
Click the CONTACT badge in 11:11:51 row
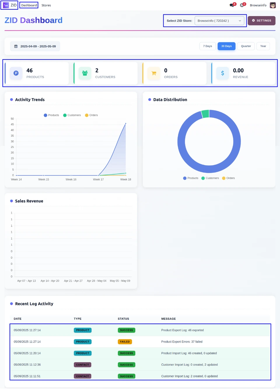pos(83,376)
